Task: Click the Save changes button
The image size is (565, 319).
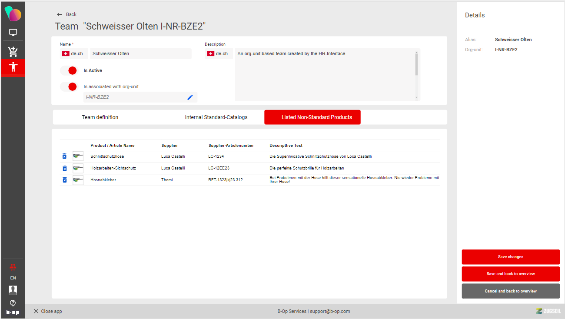Action: 510,257
